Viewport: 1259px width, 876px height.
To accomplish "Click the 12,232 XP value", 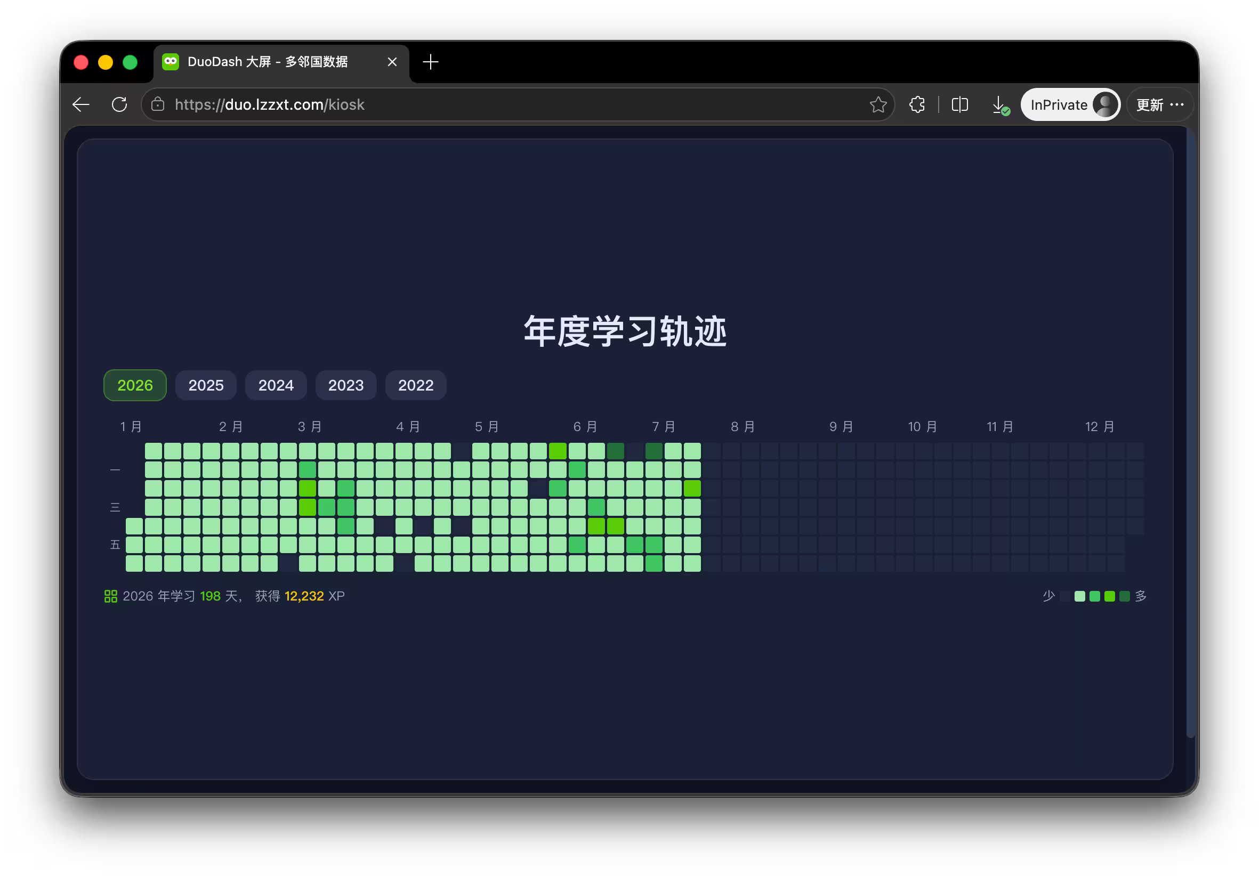I will 304,596.
